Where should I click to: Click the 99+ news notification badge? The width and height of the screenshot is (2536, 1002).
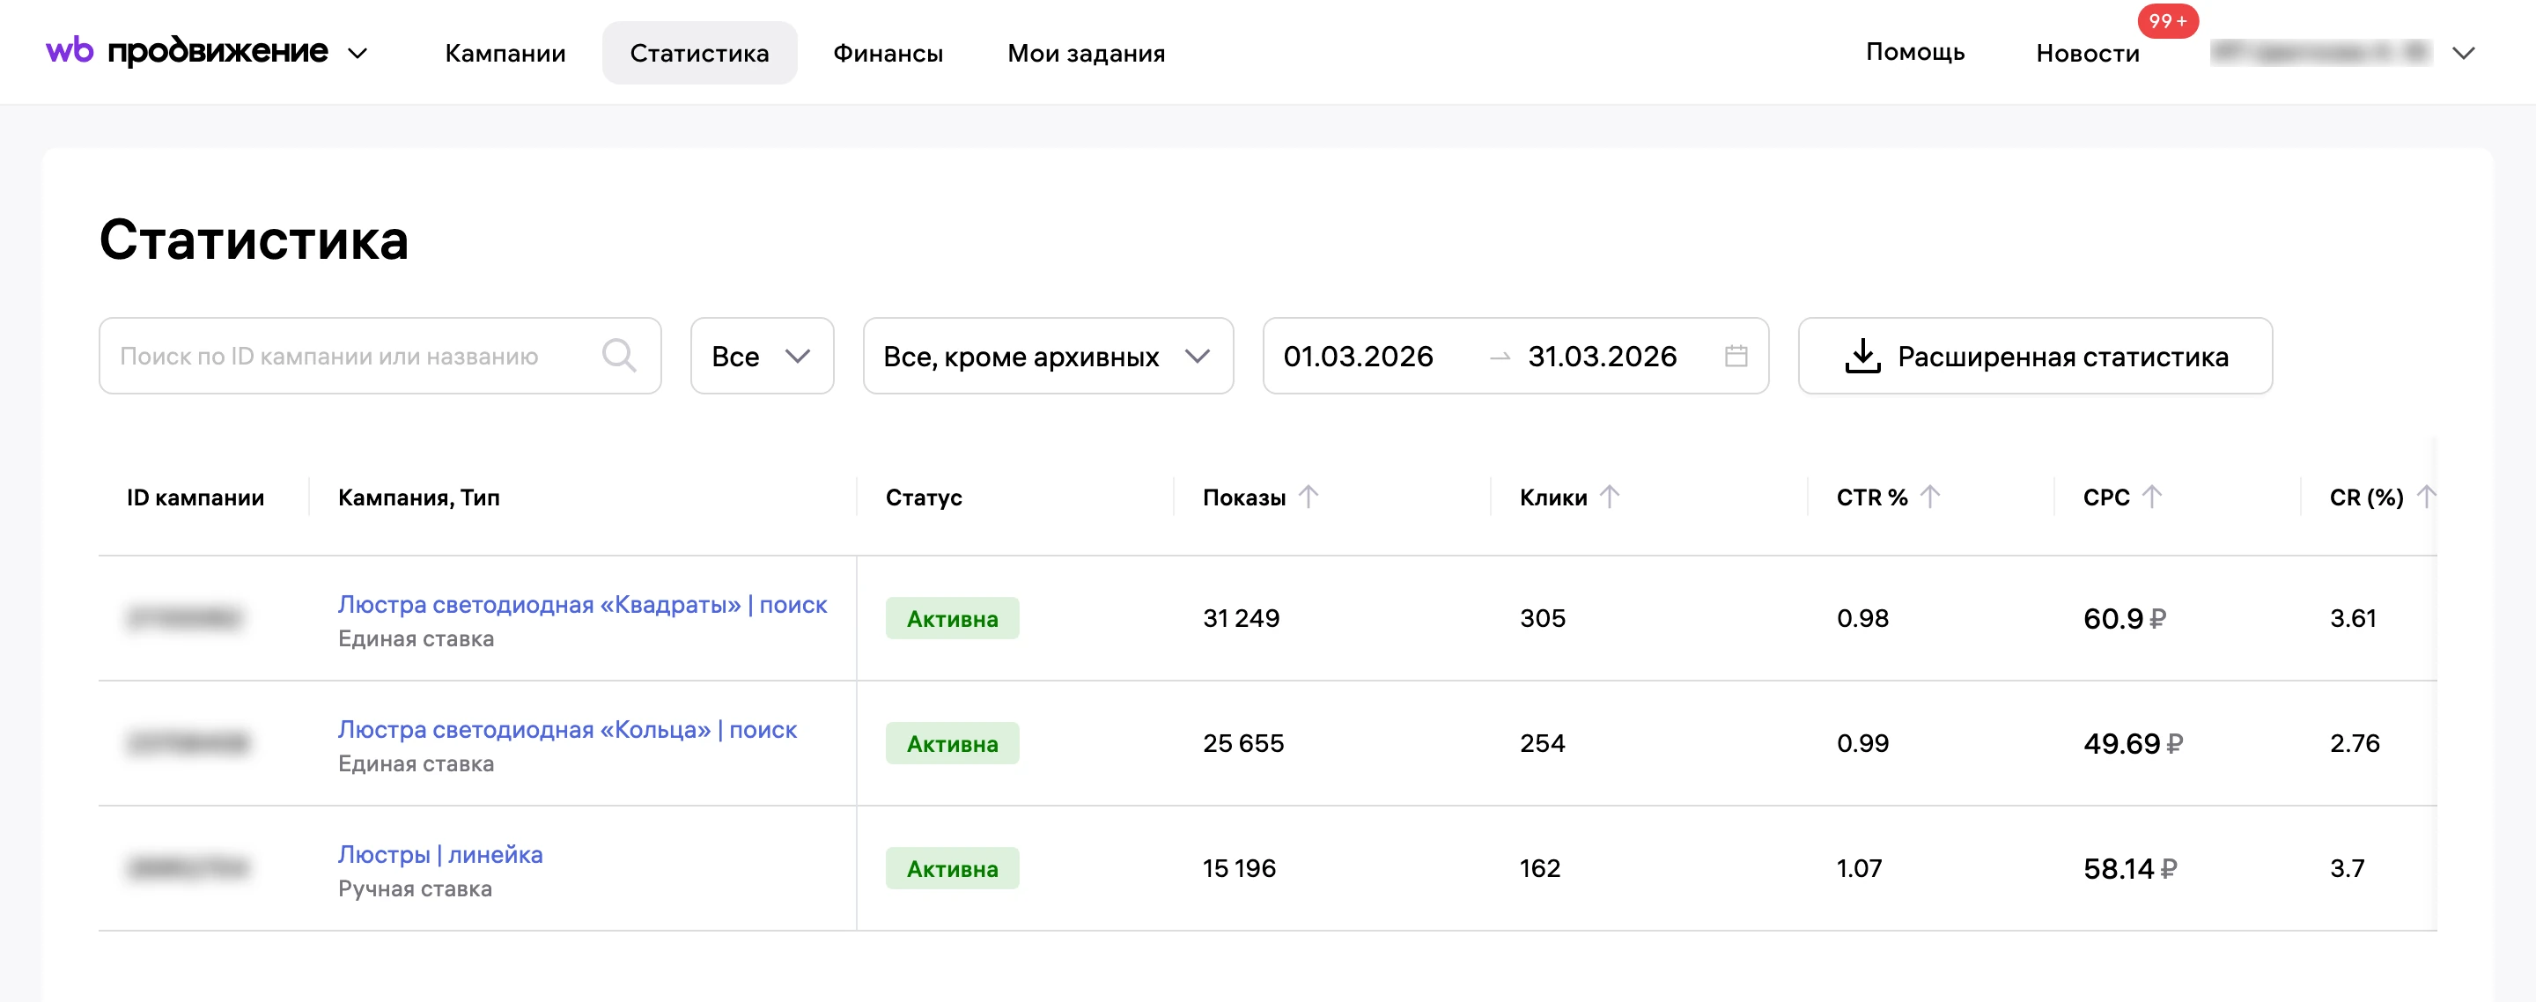point(2167,20)
